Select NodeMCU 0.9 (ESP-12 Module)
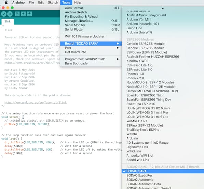 click(x=163, y=82)
